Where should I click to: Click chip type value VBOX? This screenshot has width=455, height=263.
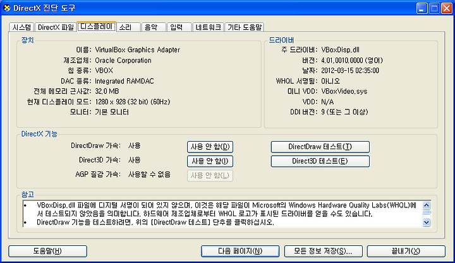point(104,71)
